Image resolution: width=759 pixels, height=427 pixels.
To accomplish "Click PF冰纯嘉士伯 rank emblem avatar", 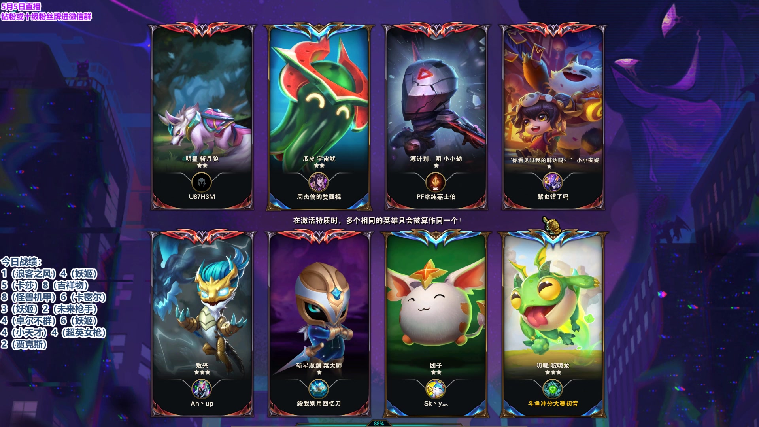I will (436, 183).
